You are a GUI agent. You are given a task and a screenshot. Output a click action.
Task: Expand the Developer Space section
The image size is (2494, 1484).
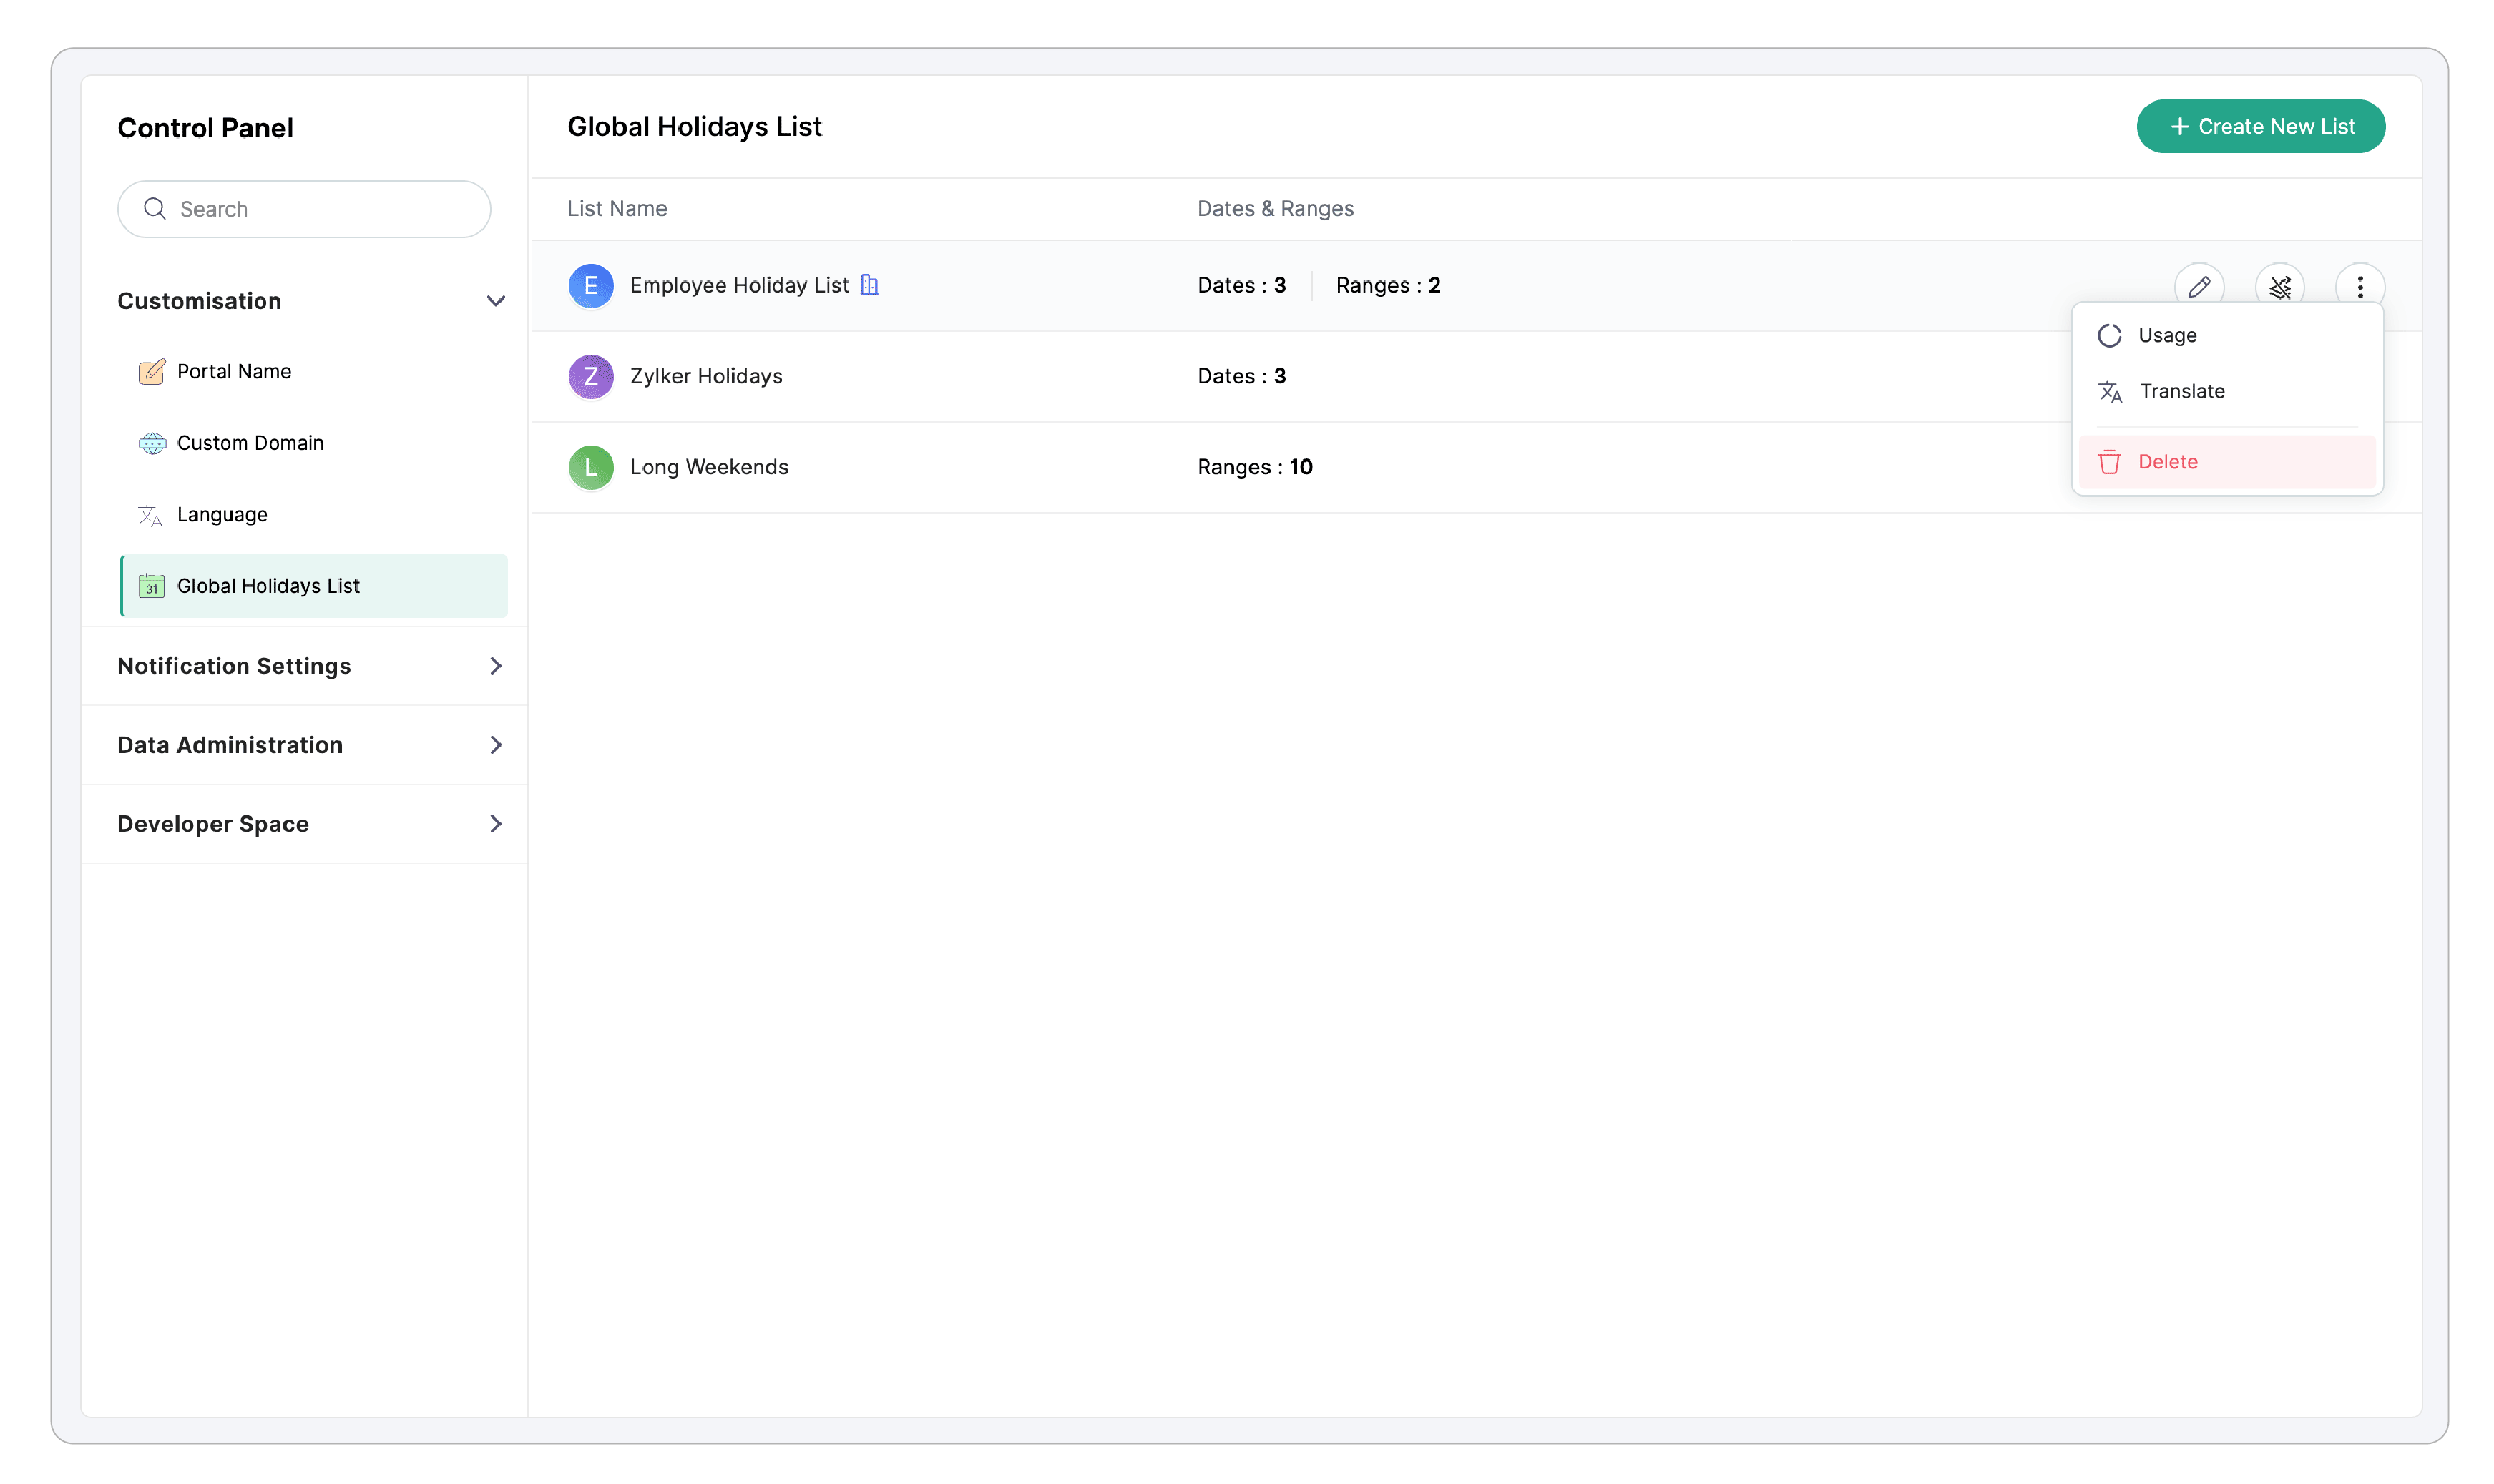(495, 824)
